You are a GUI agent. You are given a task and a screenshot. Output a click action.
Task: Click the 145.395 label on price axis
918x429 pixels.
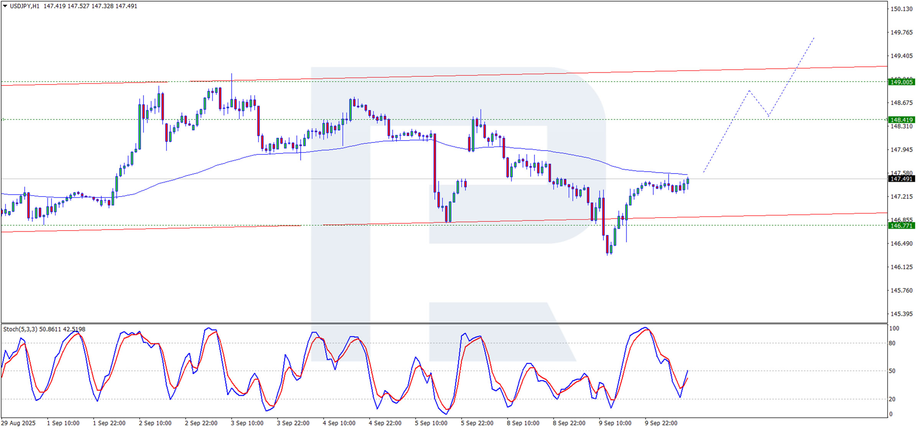(901, 314)
